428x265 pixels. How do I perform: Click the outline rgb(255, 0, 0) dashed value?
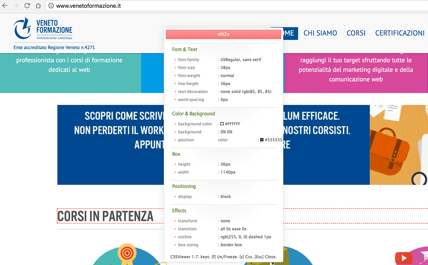[246, 237]
